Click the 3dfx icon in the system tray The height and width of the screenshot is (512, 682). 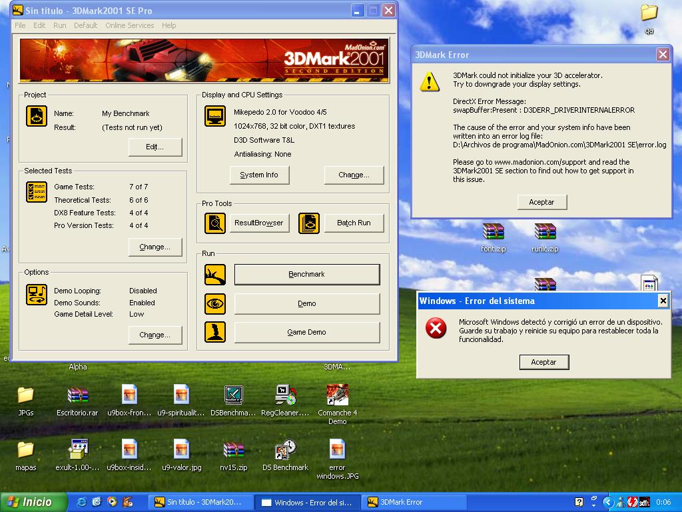pos(644,503)
